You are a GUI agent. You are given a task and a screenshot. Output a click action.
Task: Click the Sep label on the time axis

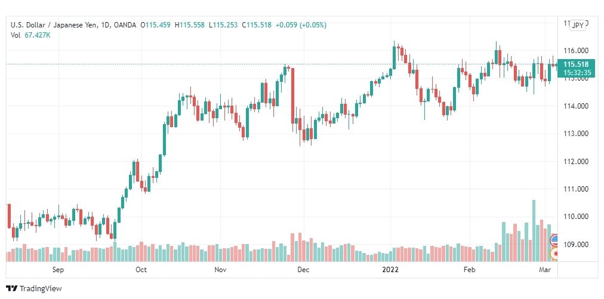pyautogui.click(x=58, y=269)
